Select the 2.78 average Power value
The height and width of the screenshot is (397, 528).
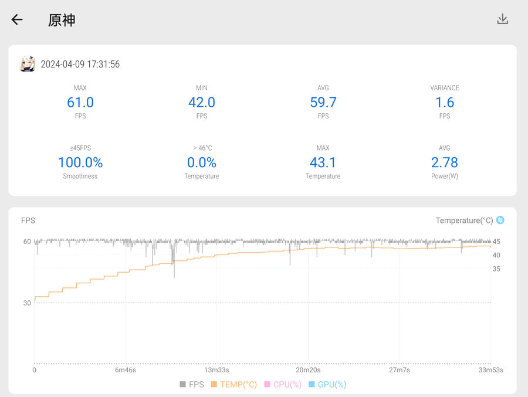pyautogui.click(x=445, y=162)
